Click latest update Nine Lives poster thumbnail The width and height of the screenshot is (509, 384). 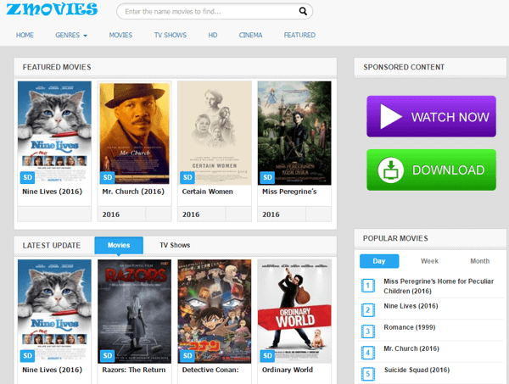point(54,311)
